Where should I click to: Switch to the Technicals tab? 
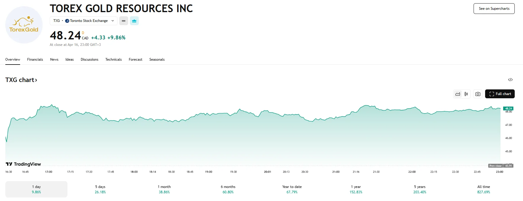point(113,60)
